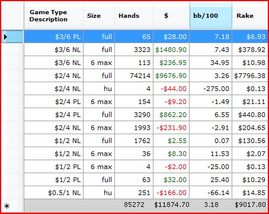Select the 3323 hands cell
Viewport: 269px width, 214px height.
[134, 50]
